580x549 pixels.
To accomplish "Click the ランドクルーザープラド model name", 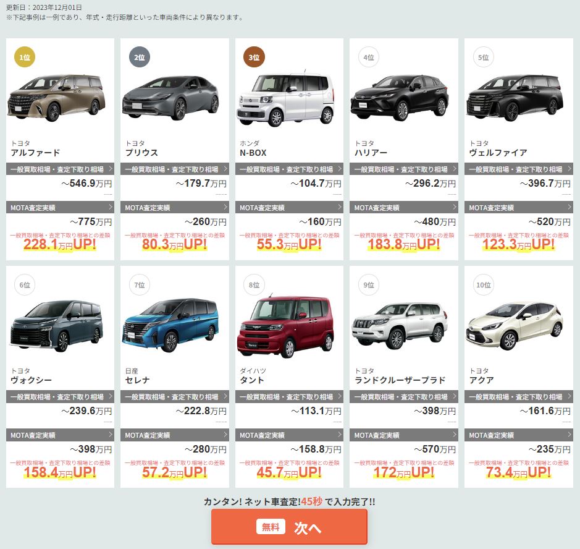I will coord(400,380).
